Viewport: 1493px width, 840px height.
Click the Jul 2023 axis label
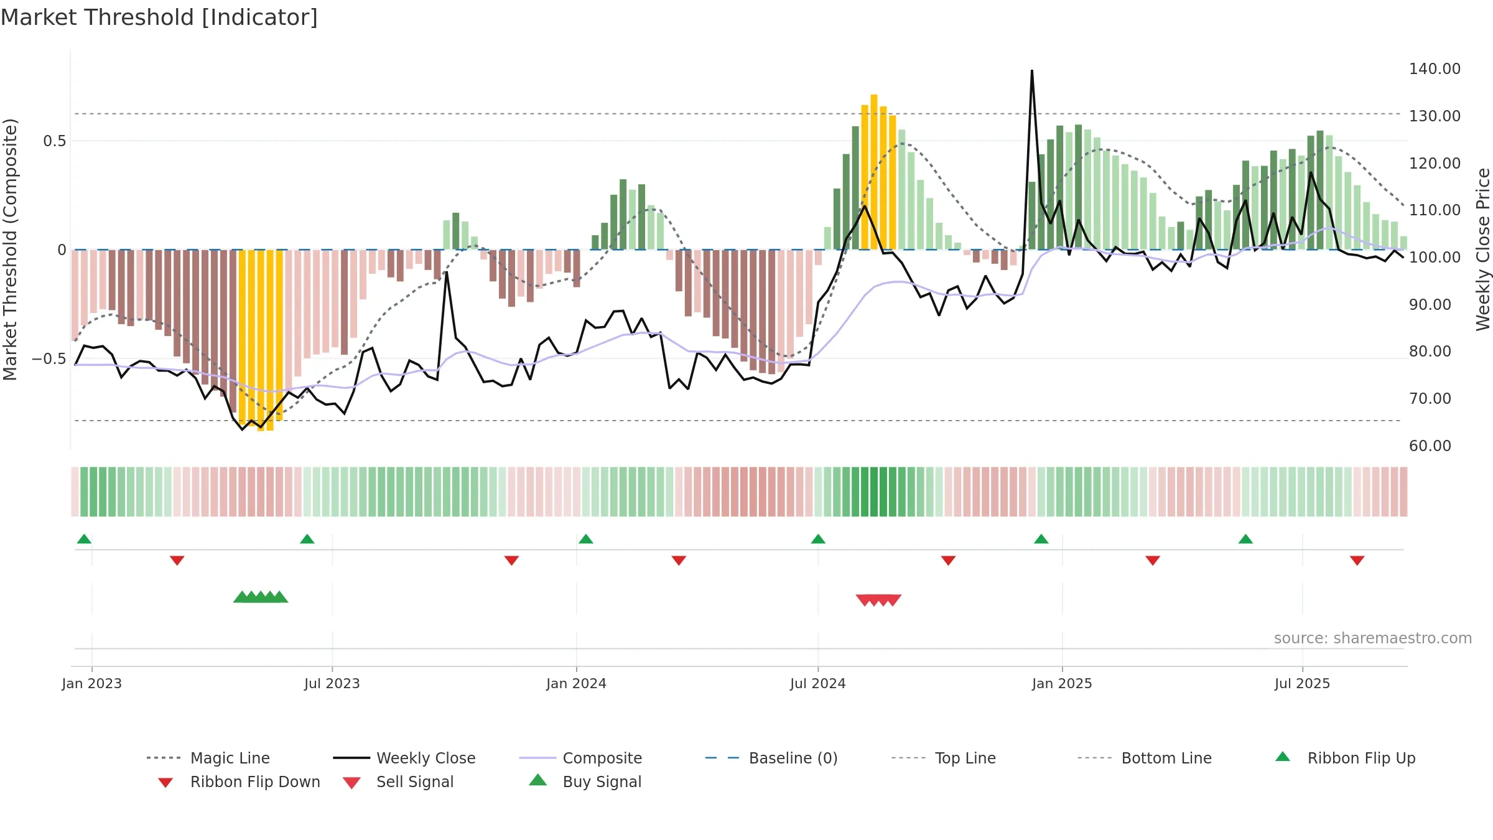click(x=332, y=683)
